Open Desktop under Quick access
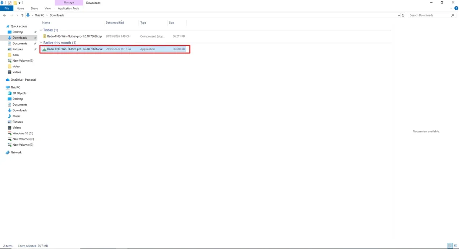 point(18,32)
